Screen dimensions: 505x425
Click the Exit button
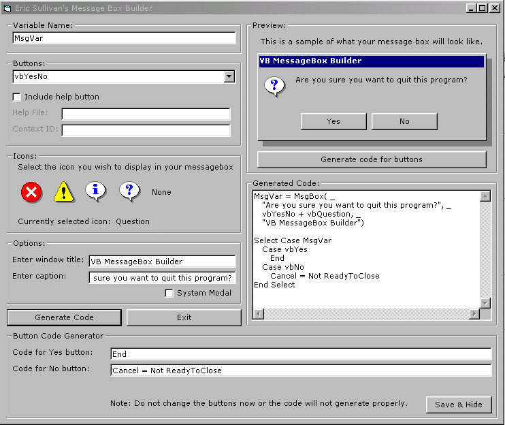[184, 317]
